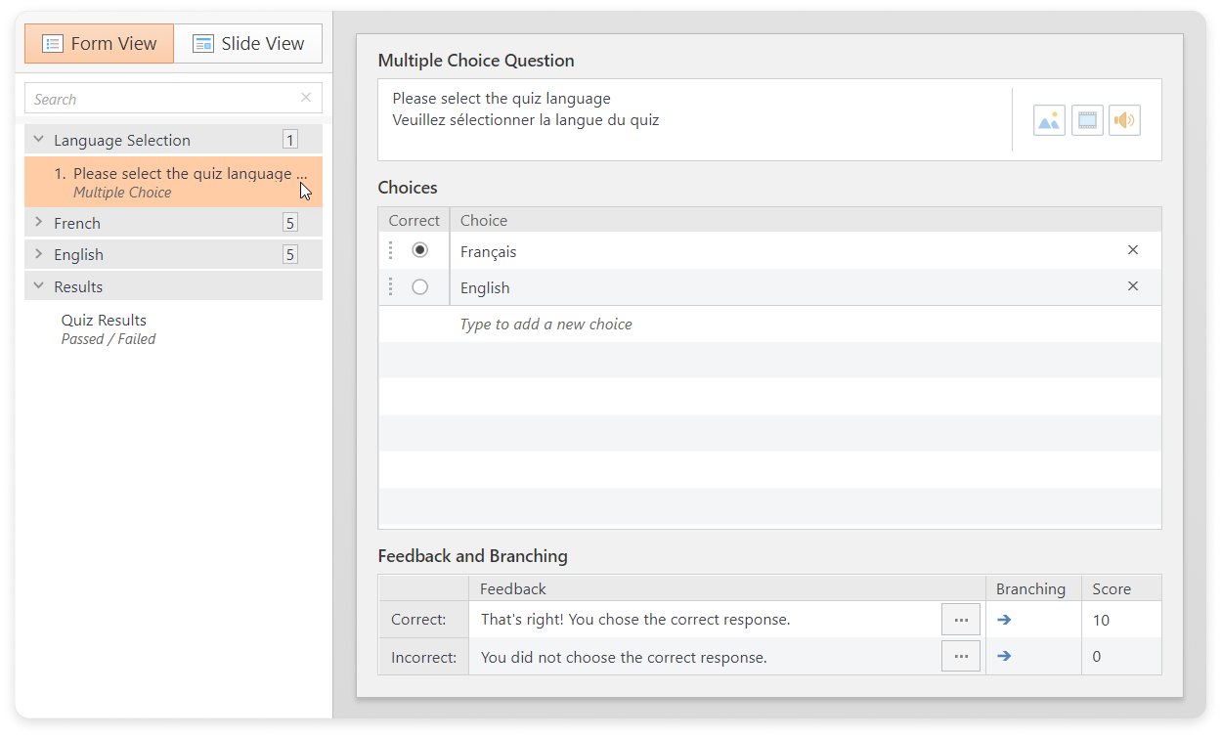This screenshot has width=1221, height=737.
Task: Edit the Correct feedback with ellipsis button
Action: [x=960, y=620]
